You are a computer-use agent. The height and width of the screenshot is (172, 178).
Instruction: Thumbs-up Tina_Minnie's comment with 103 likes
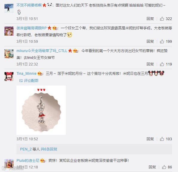tap(162, 139)
